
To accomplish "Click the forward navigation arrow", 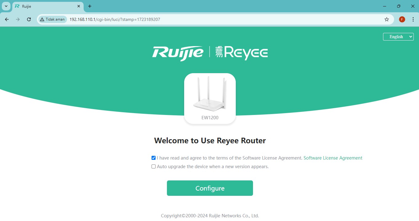I will pos(18,19).
